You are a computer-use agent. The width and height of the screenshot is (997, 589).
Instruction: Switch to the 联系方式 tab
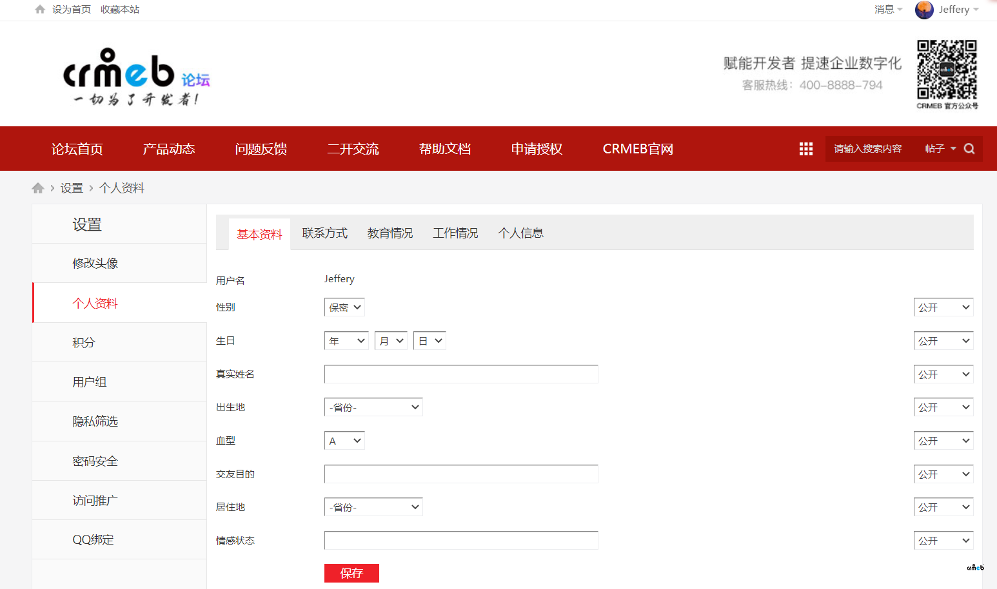click(x=324, y=233)
